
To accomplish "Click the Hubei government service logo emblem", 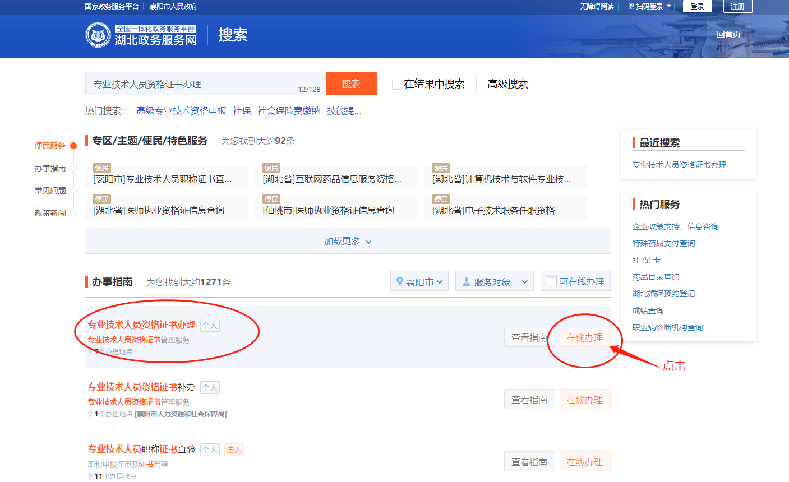I will pyautogui.click(x=98, y=35).
